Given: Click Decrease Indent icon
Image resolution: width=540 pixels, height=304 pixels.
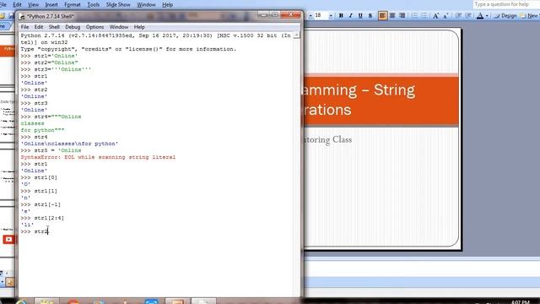Looking at the screenshot, I should (458, 15).
